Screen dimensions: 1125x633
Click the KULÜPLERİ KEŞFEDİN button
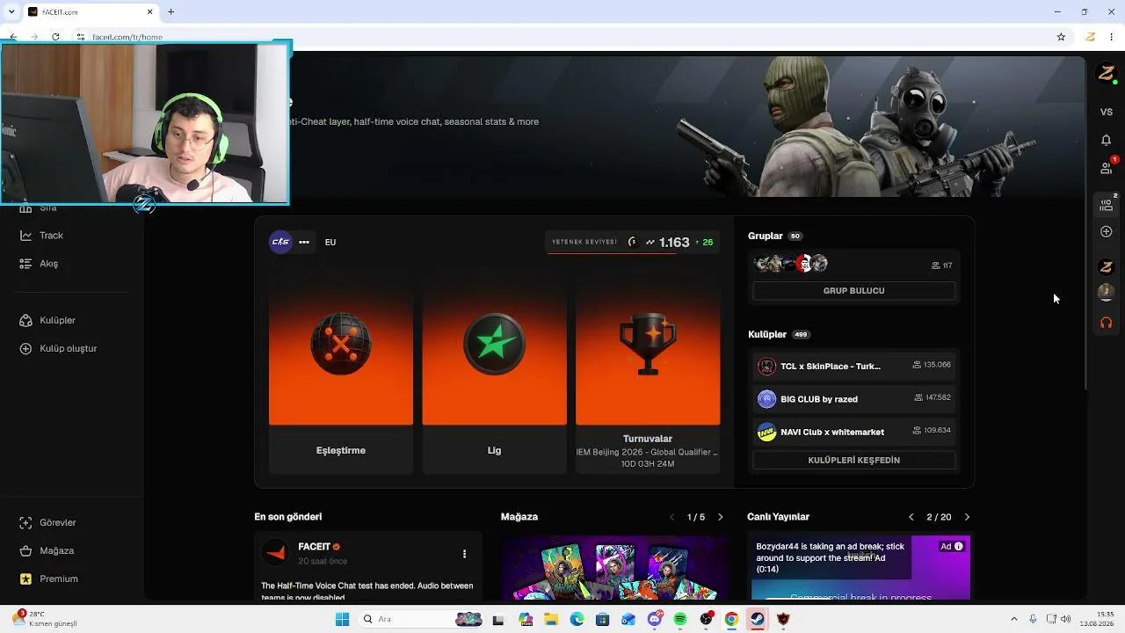[853, 460]
